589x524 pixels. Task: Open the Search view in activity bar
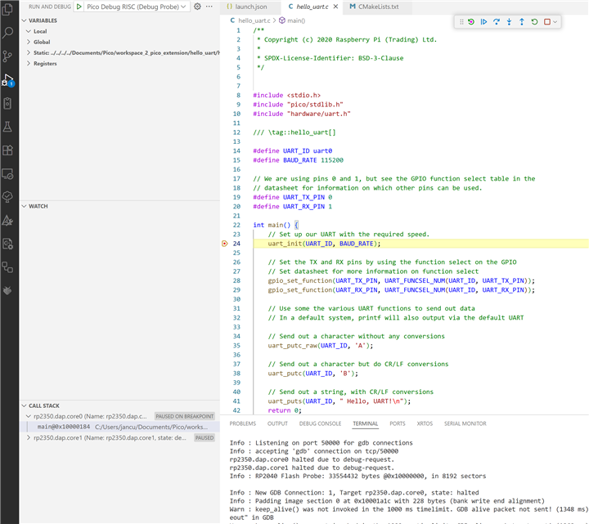tap(9, 33)
